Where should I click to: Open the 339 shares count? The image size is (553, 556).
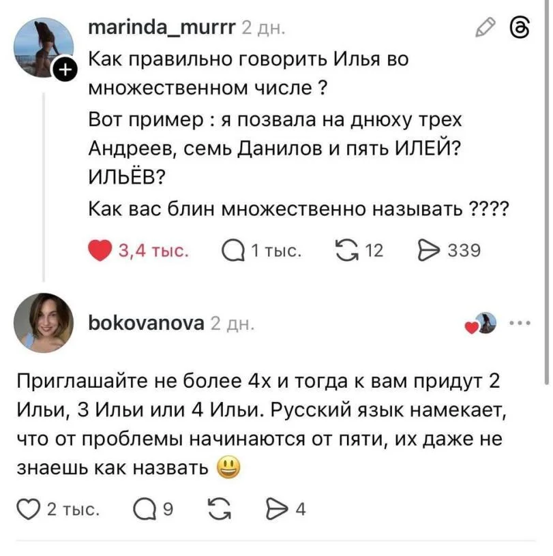(465, 250)
